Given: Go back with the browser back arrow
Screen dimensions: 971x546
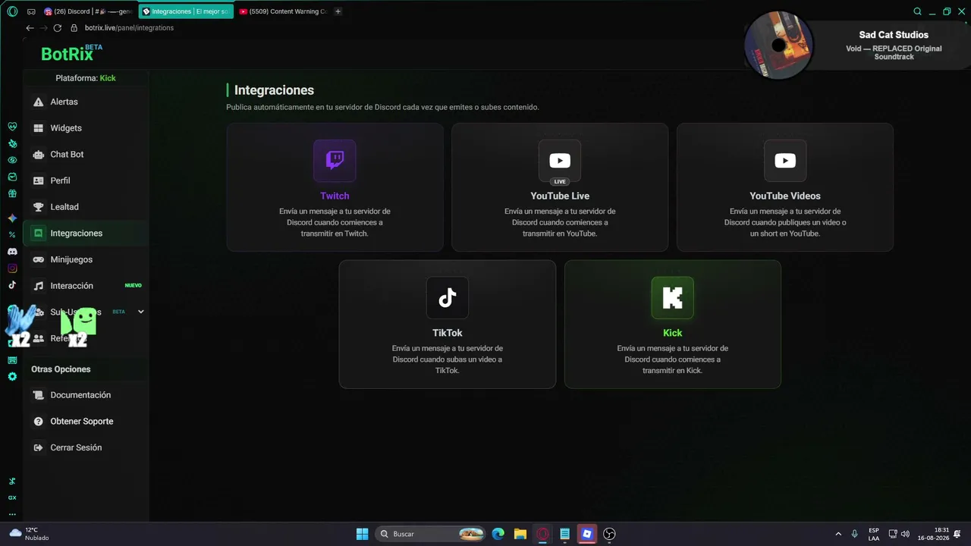Looking at the screenshot, I should (30, 28).
